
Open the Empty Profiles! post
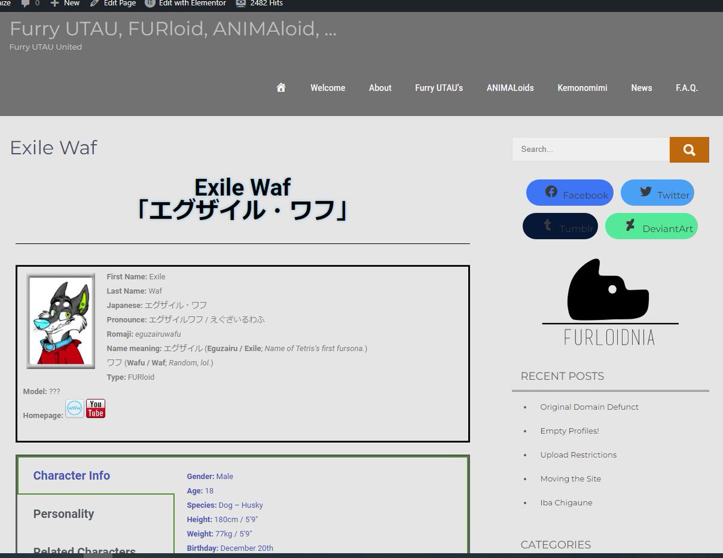pyautogui.click(x=569, y=431)
